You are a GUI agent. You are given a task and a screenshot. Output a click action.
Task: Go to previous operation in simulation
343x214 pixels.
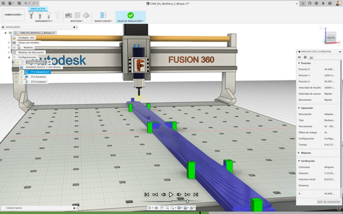[x=155, y=194]
